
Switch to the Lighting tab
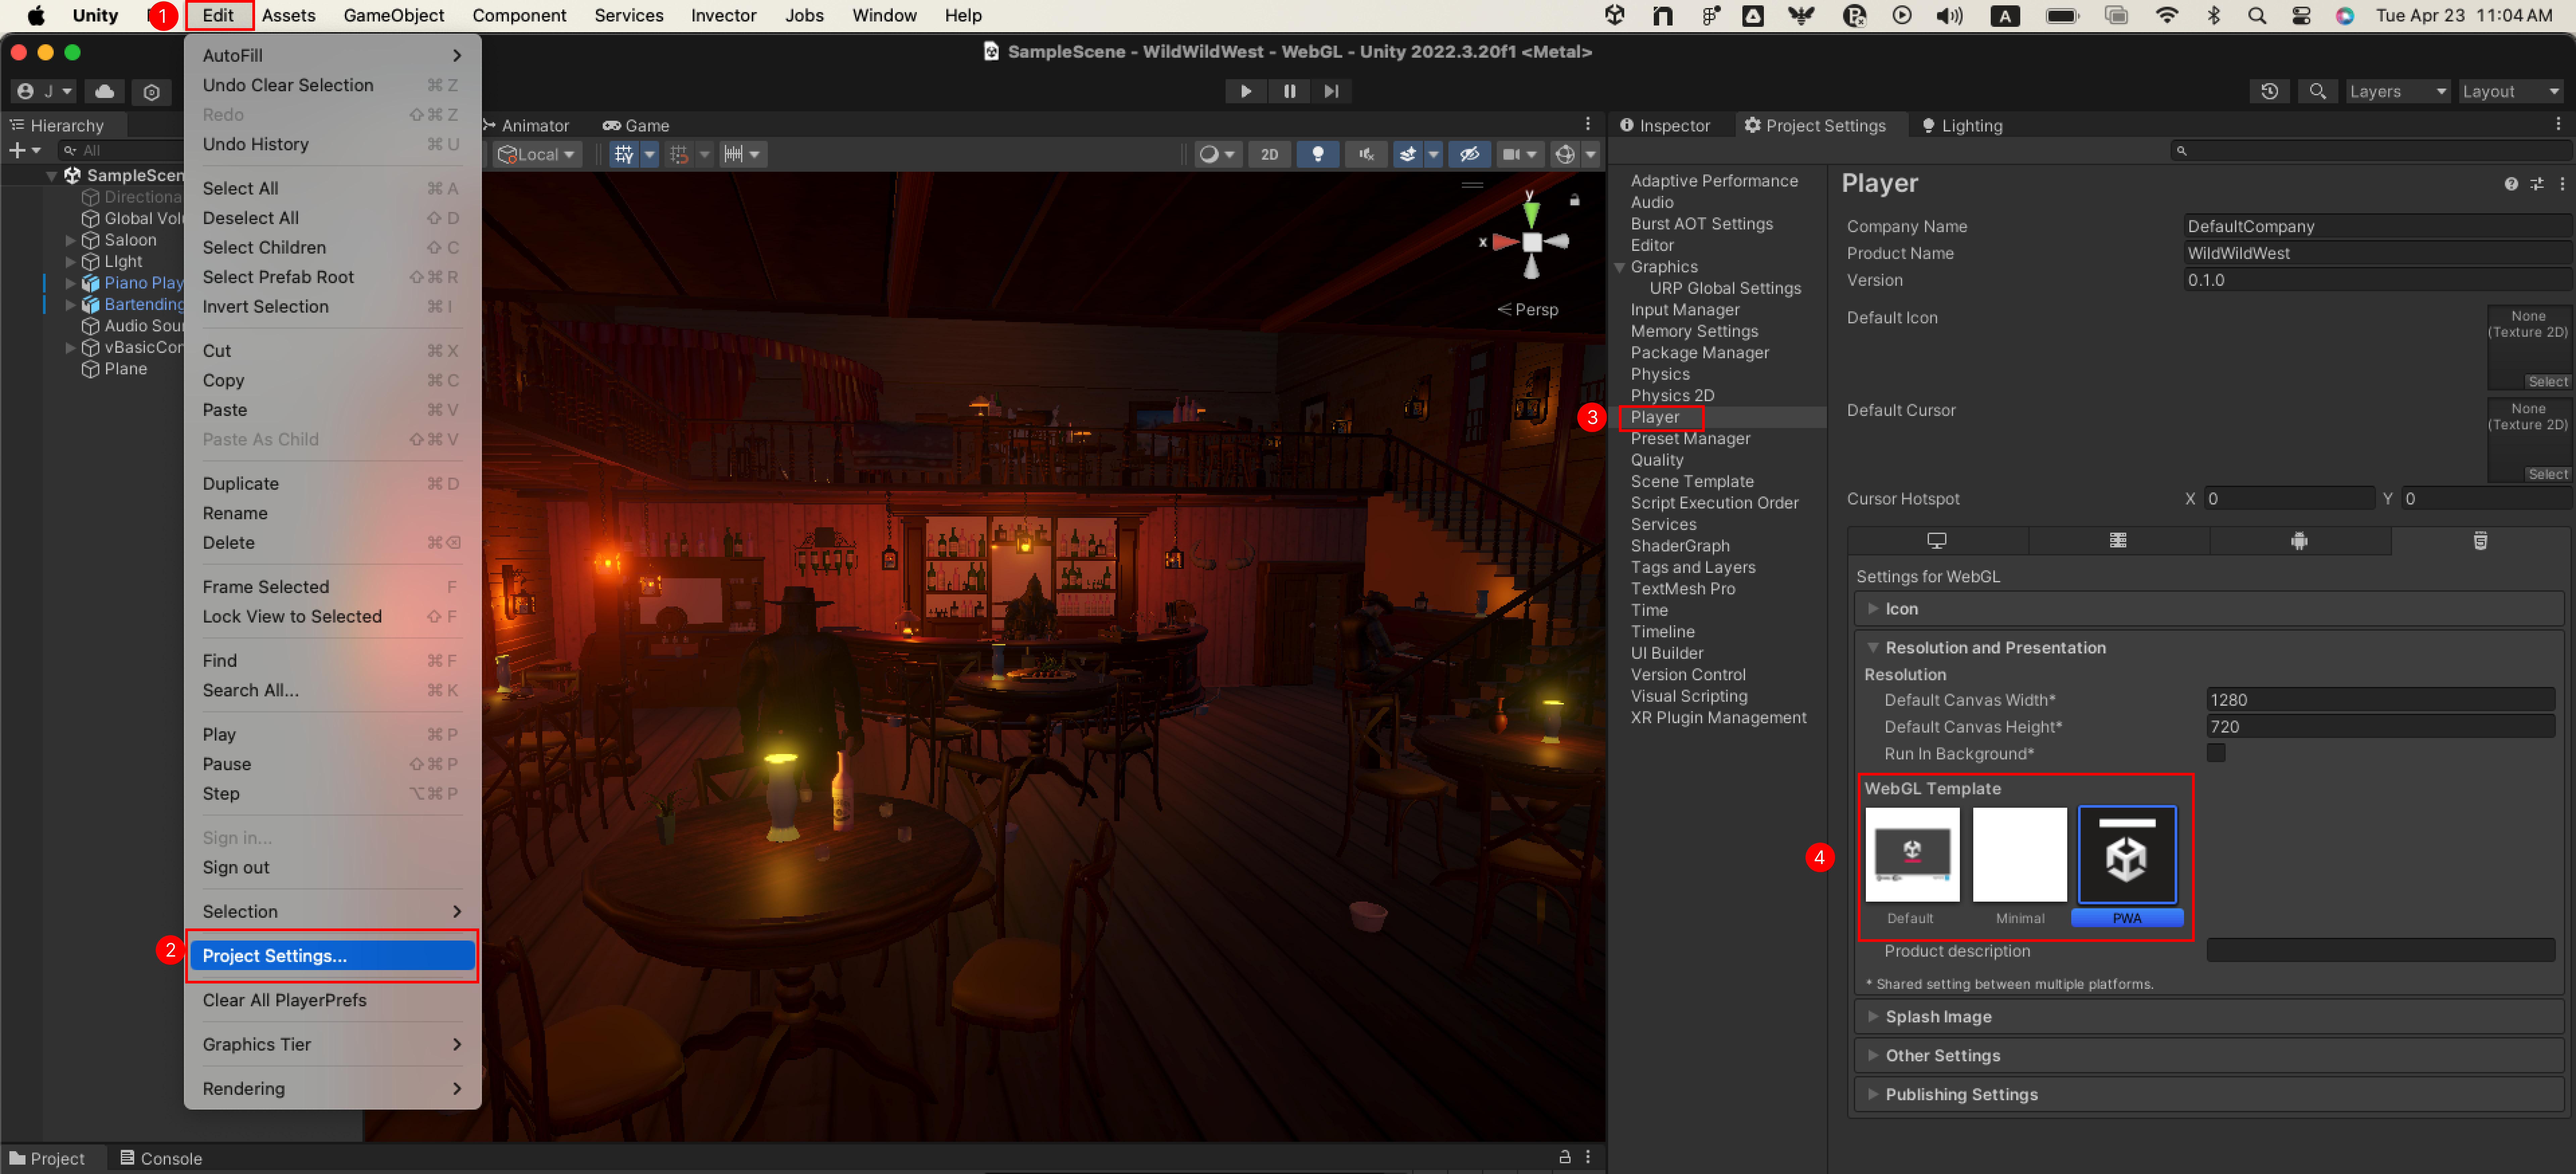coord(1962,125)
